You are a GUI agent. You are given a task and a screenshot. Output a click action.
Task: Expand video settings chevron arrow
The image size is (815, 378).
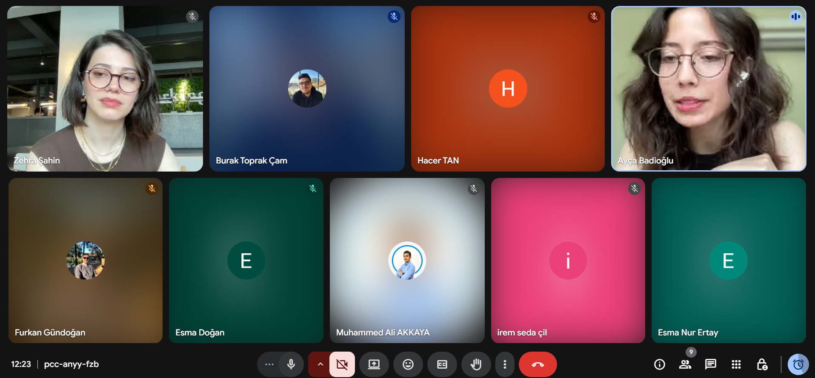pyautogui.click(x=320, y=364)
